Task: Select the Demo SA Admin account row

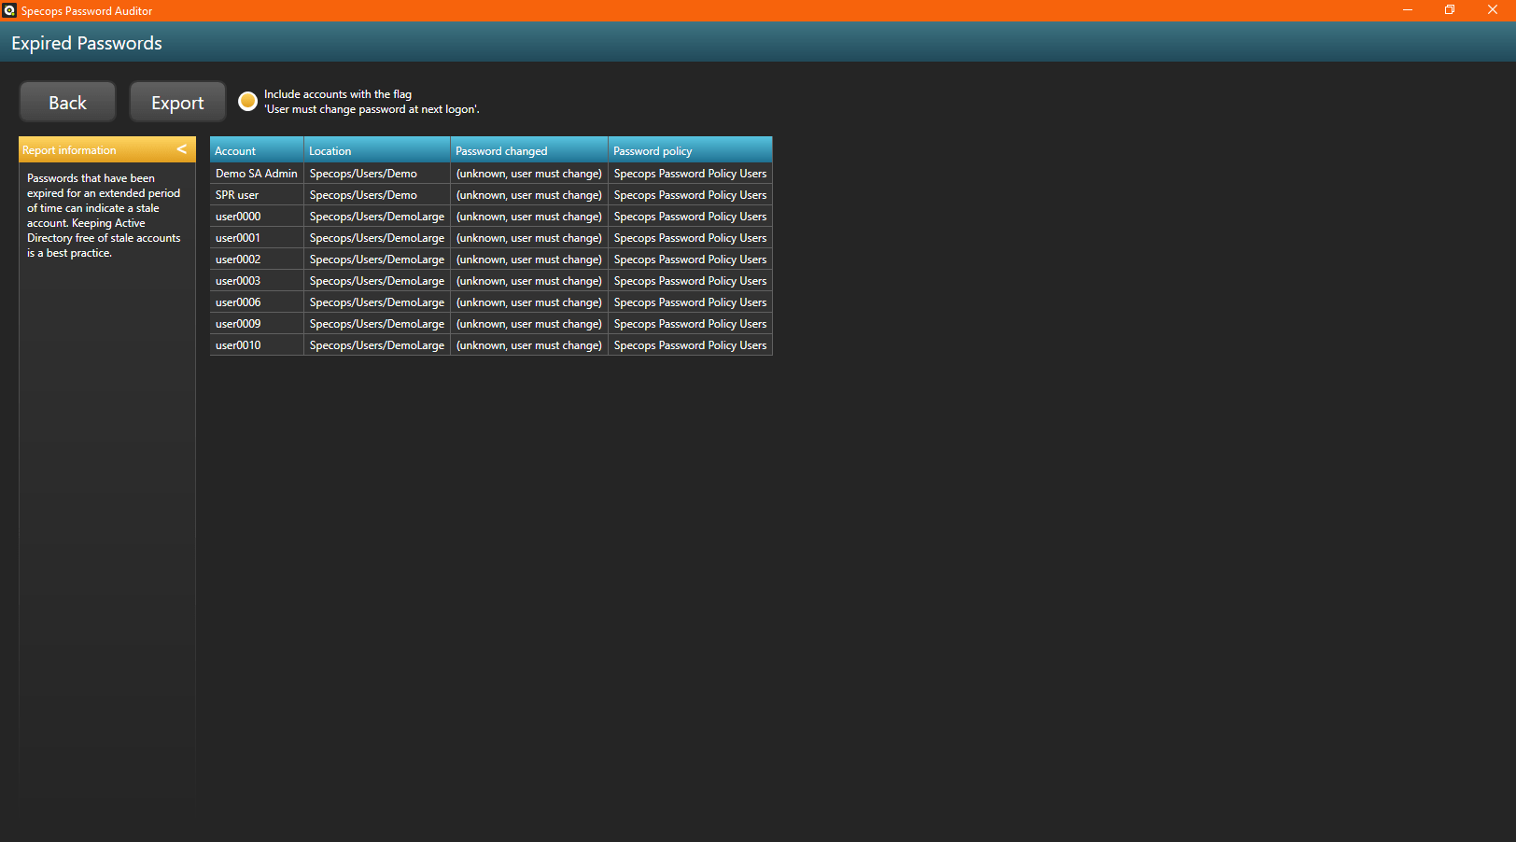Action: pos(256,174)
